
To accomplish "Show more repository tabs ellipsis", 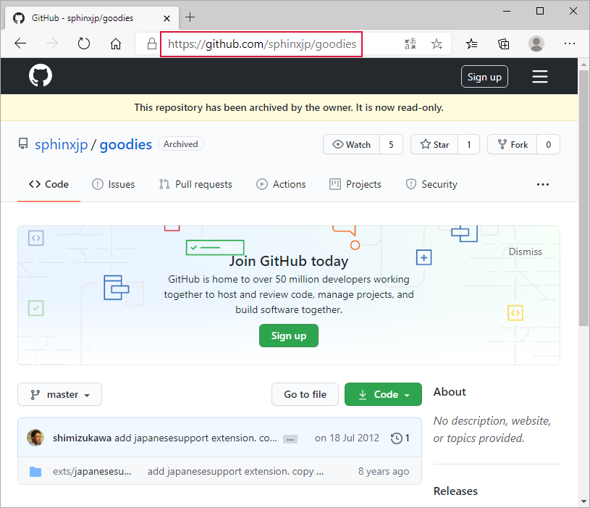I will 543,185.
